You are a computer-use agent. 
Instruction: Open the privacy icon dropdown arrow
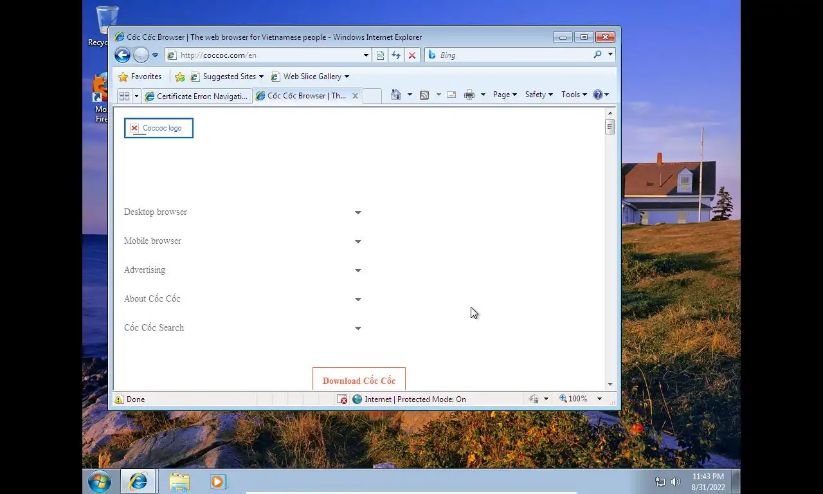tap(546, 399)
